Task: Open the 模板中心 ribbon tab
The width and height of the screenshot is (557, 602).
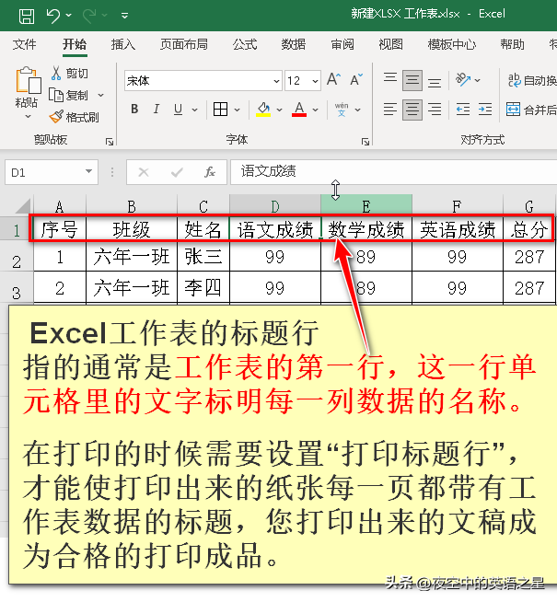Action: tap(452, 44)
